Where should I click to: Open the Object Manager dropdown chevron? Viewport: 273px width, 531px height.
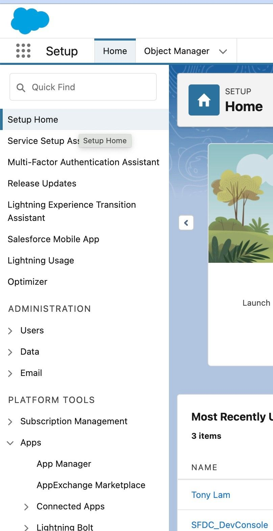coord(223,51)
